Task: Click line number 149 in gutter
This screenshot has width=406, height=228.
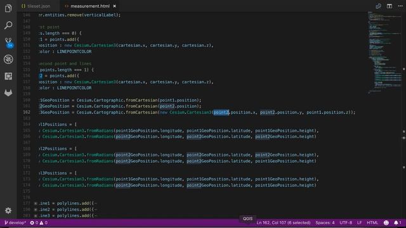Action: point(27,33)
